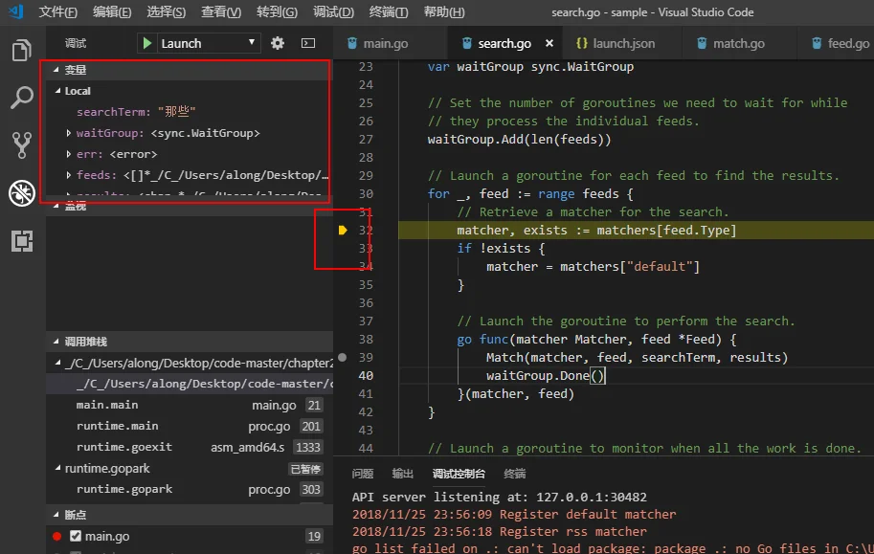Select the searchTerm variable row
The image size is (874, 554).
tap(190, 112)
